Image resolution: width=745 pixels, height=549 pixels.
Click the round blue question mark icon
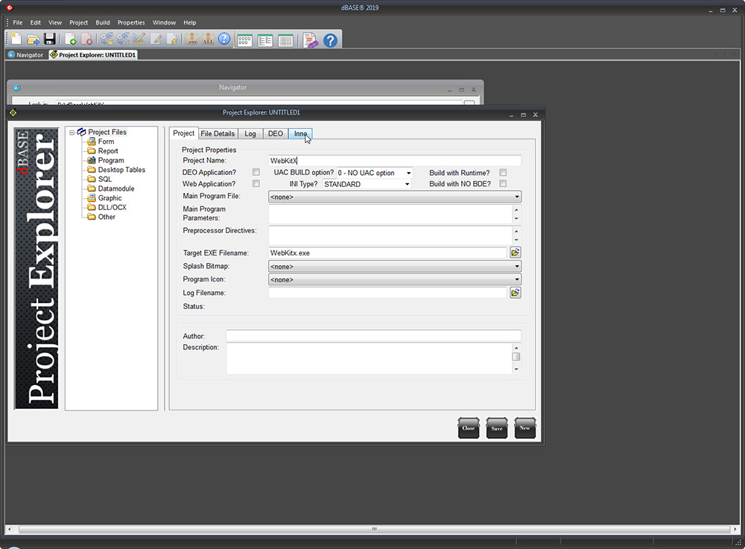pos(224,39)
